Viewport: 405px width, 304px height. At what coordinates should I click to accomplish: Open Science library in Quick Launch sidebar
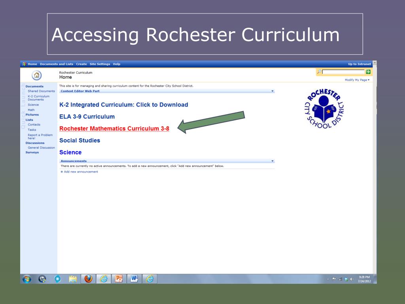tap(33, 104)
